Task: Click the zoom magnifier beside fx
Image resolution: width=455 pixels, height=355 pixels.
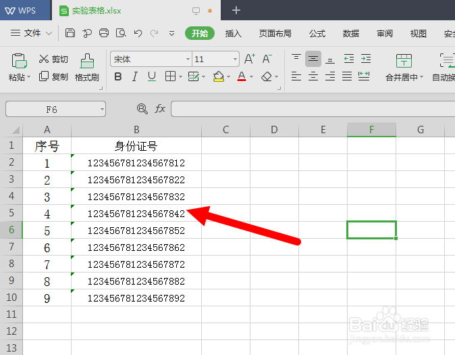Action: click(142, 109)
